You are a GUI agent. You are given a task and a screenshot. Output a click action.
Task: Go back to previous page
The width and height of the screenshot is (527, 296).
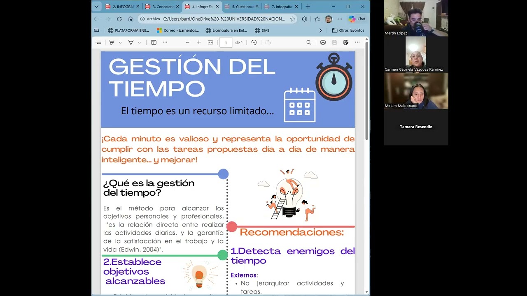97,19
